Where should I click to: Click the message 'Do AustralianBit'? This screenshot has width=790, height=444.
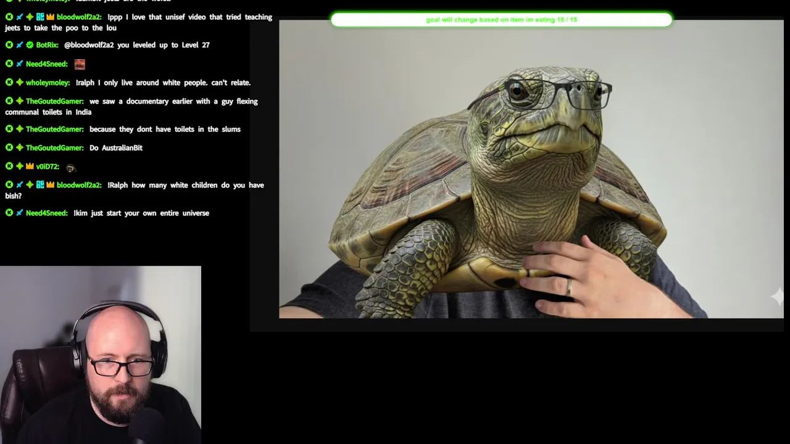[x=116, y=148]
